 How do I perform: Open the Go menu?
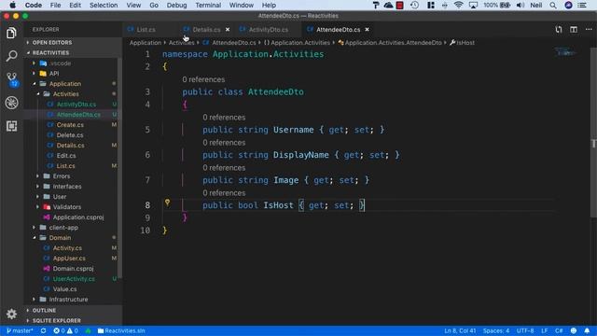coord(154,5)
